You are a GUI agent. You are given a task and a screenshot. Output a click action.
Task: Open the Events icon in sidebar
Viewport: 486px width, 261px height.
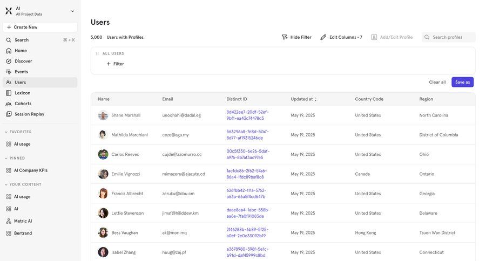click(x=9, y=72)
